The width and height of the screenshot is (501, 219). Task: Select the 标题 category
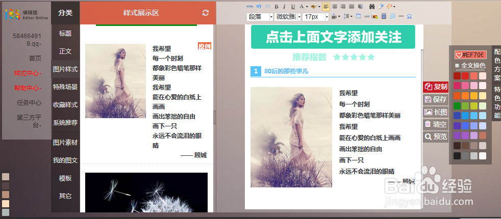[65, 34]
